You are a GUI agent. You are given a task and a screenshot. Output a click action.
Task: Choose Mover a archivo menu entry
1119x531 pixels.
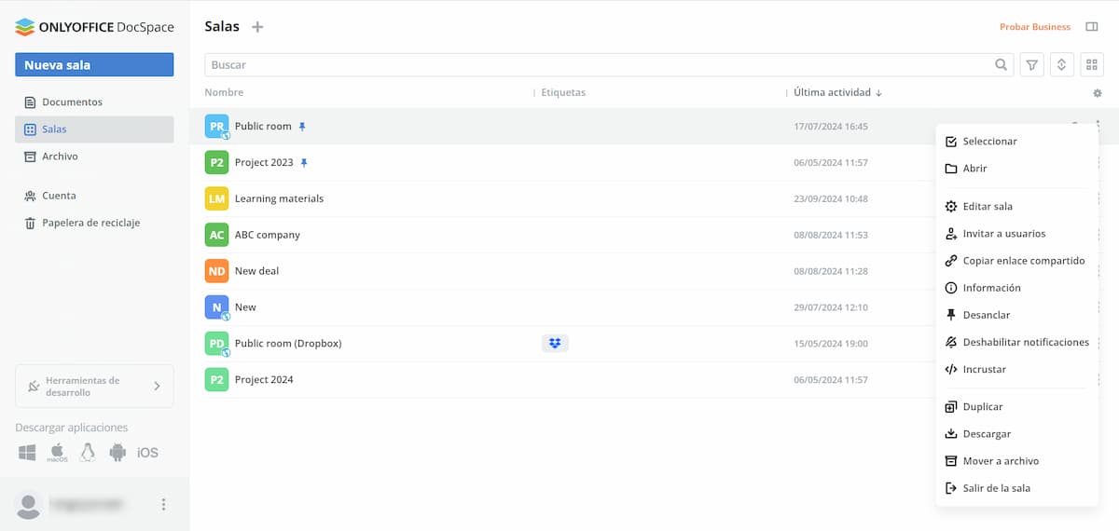tap(1000, 461)
